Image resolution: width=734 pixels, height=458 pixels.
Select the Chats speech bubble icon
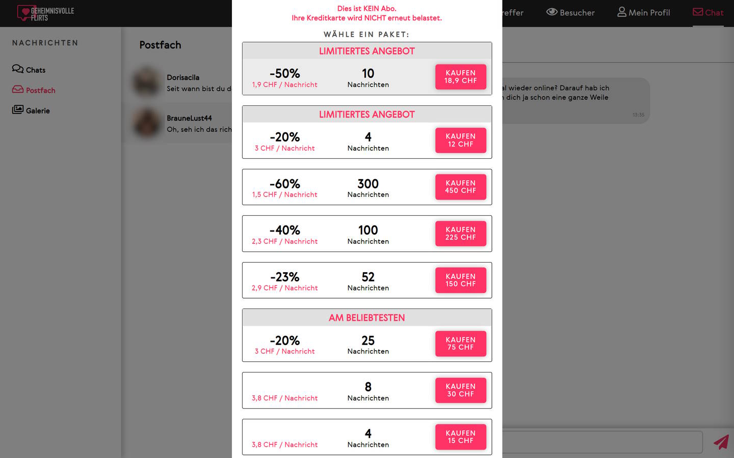[x=17, y=69]
